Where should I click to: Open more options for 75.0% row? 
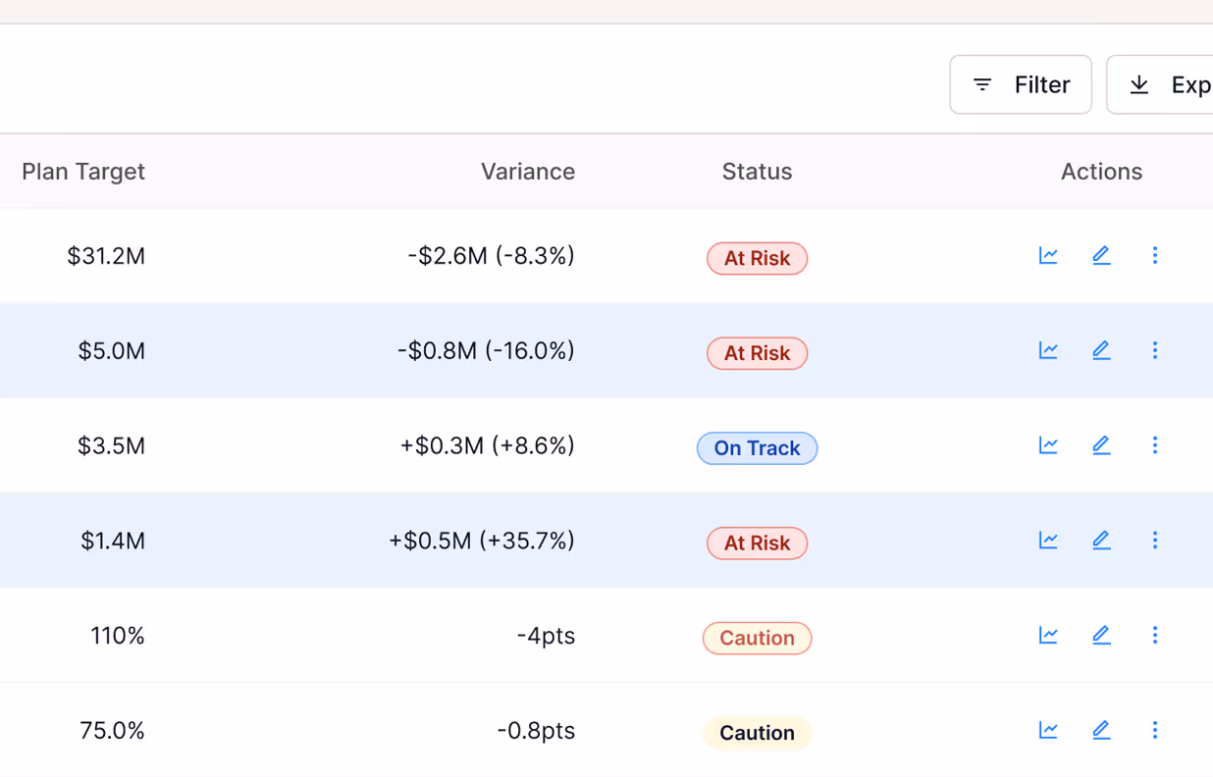[1155, 730]
